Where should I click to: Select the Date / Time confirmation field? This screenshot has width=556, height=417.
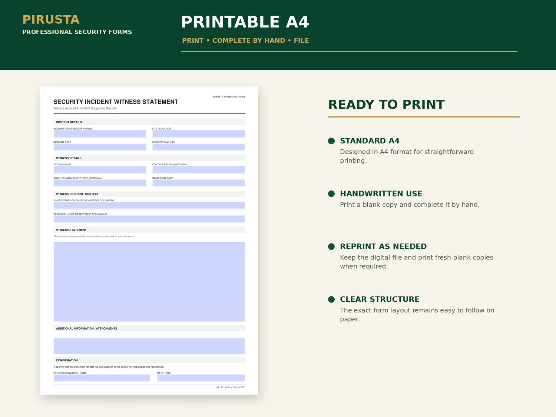click(x=201, y=378)
